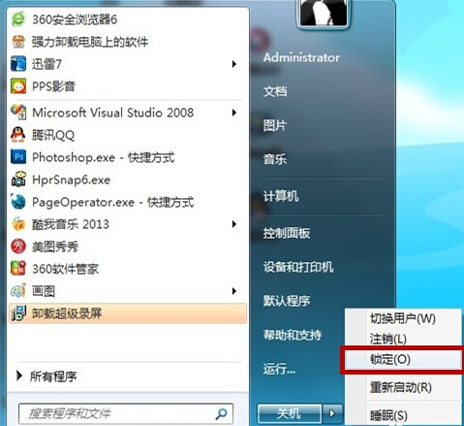This screenshot has height=426, width=464.
Task: Click the 卸载超级录屏 icon
Action: (18, 313)
